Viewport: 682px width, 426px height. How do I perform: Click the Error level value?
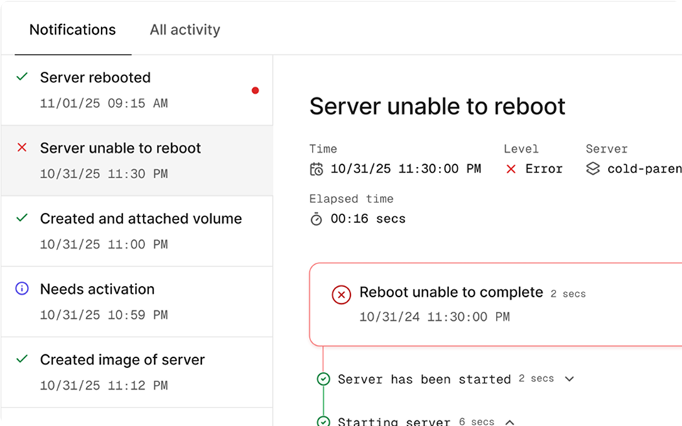point(543,169)
